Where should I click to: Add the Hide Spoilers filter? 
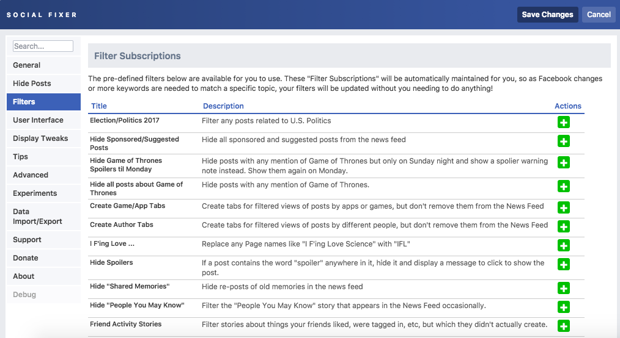(x=564, y=264)
